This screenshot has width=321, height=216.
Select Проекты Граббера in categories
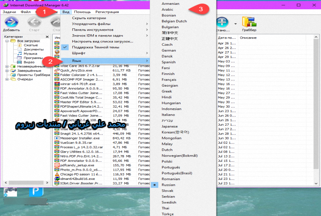point(34,75)
